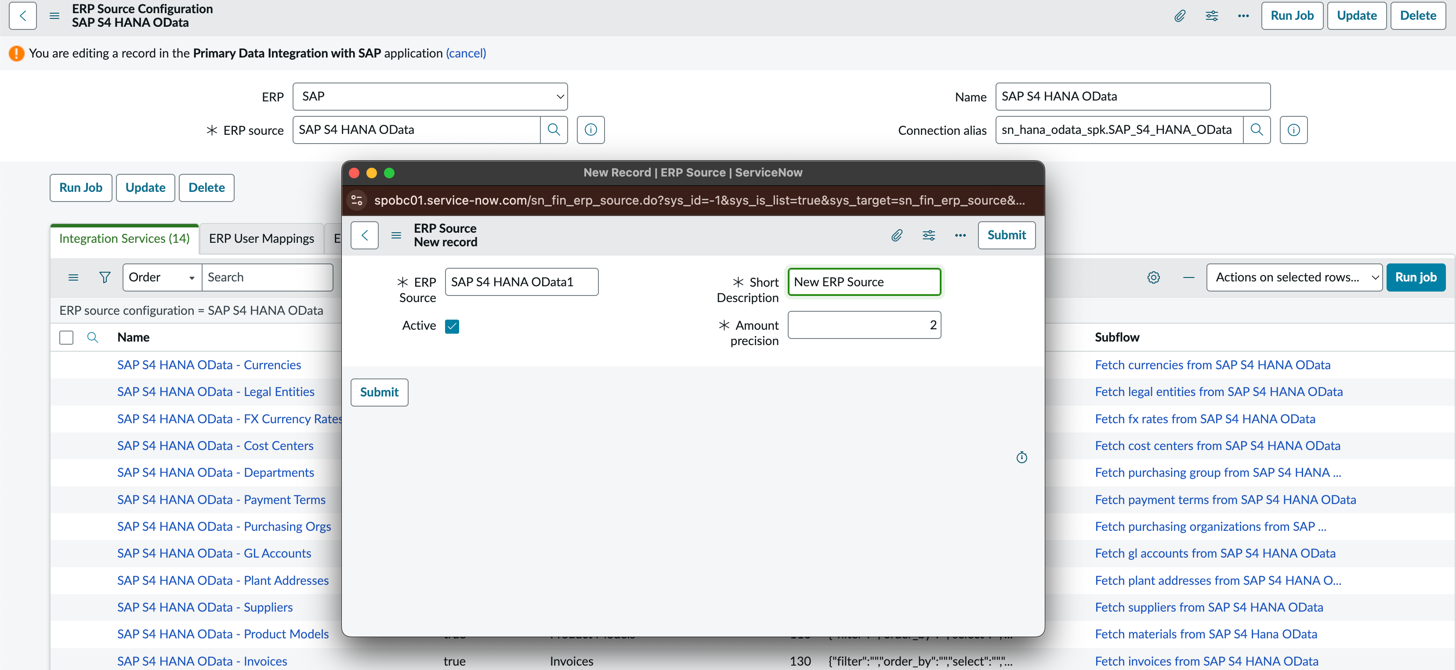The height and width of the screenshot is (670, 1456).
Task: Switch to ERP User Mappings tab
Action: (261, 238)
